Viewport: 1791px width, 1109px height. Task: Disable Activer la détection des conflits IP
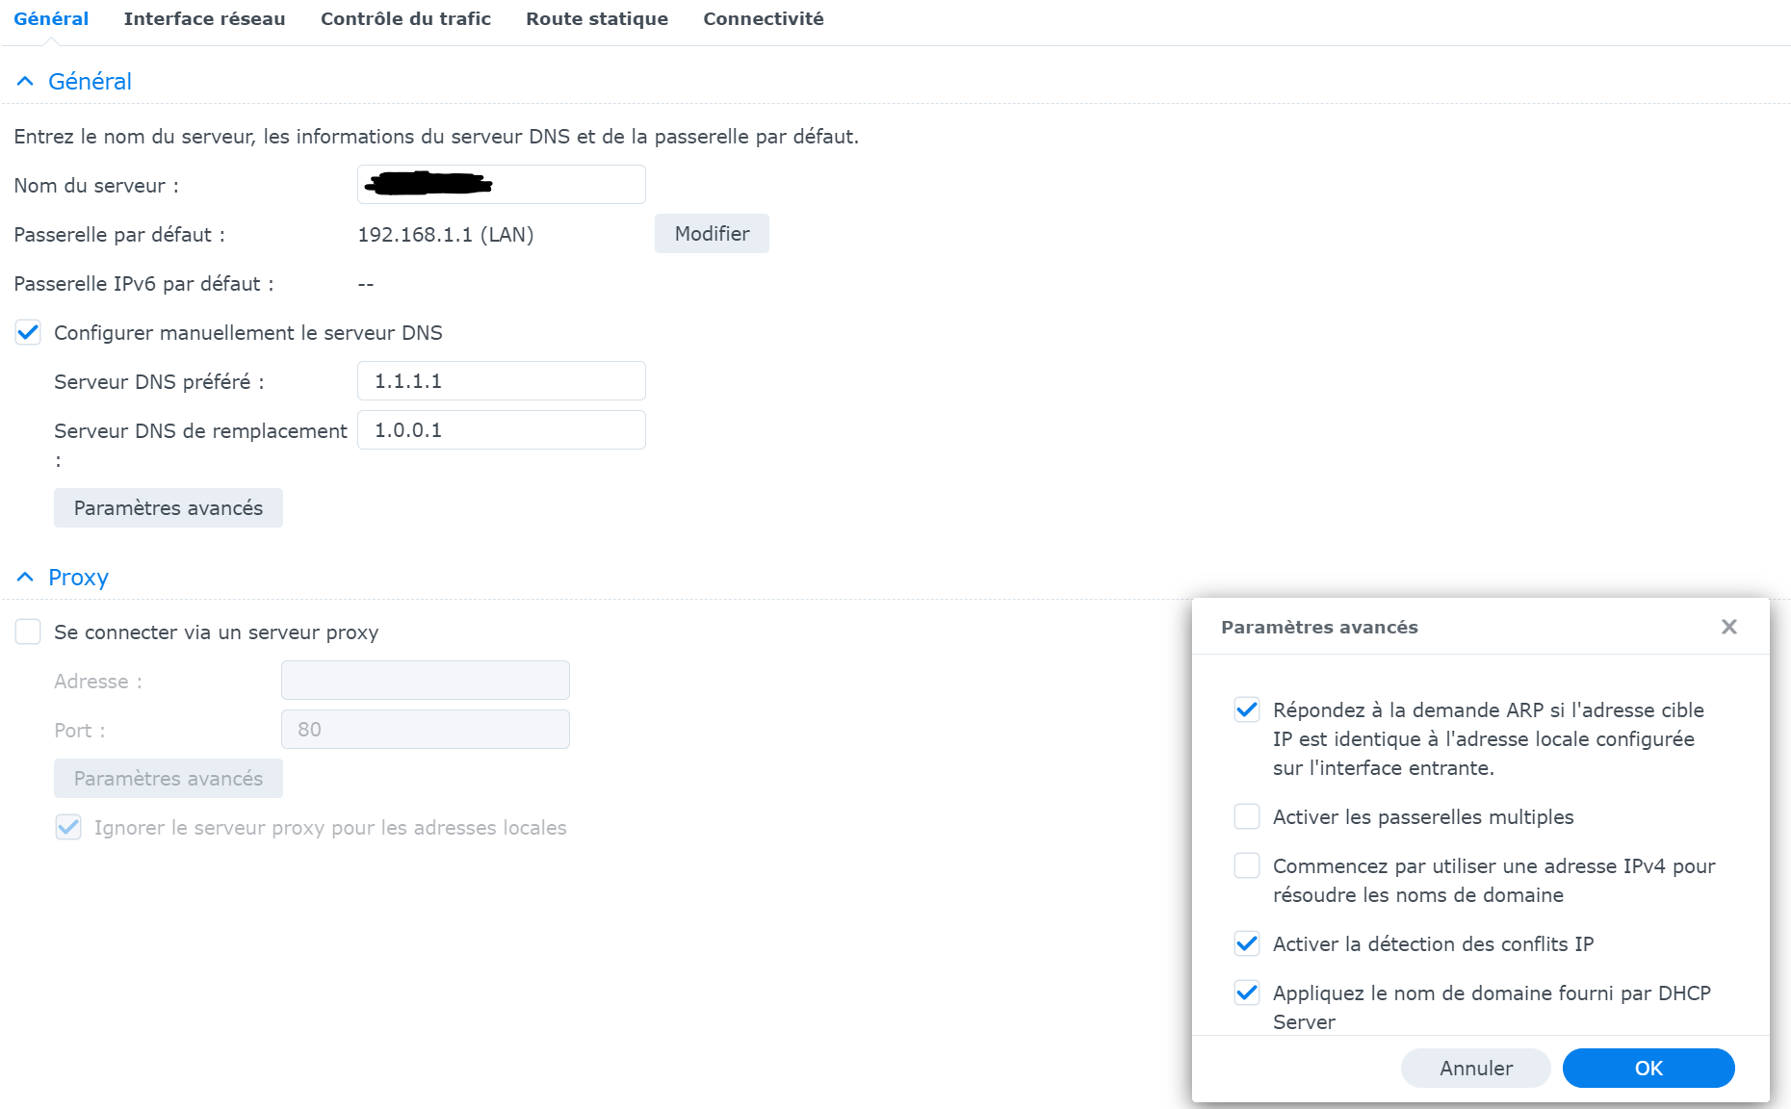[1247, 944]
